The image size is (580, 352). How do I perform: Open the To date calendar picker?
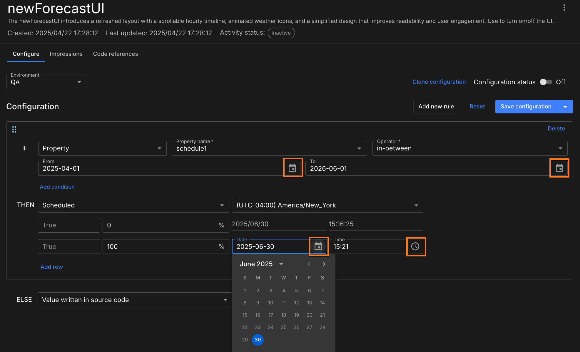(559, 168)
